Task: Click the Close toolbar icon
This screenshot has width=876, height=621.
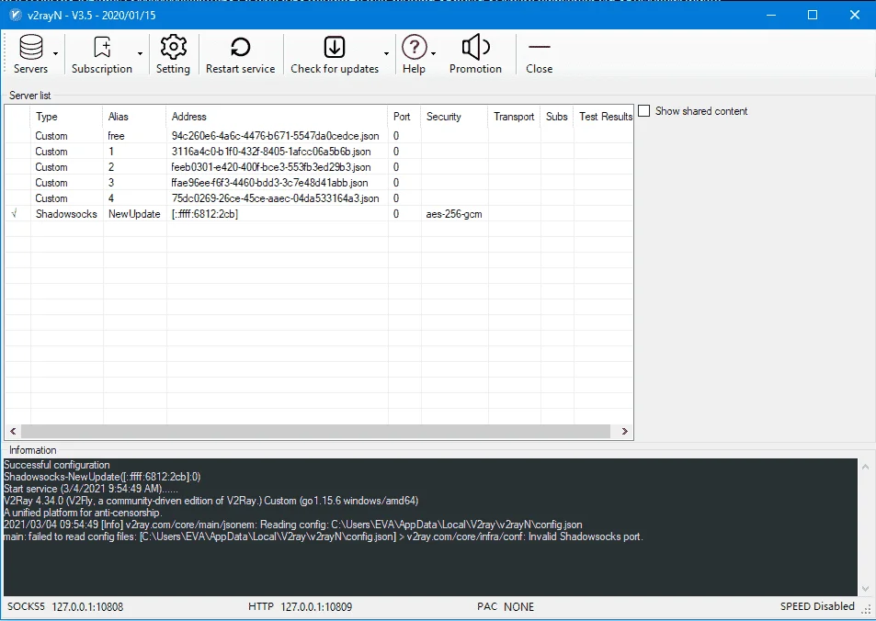Action: coord(540,47)
